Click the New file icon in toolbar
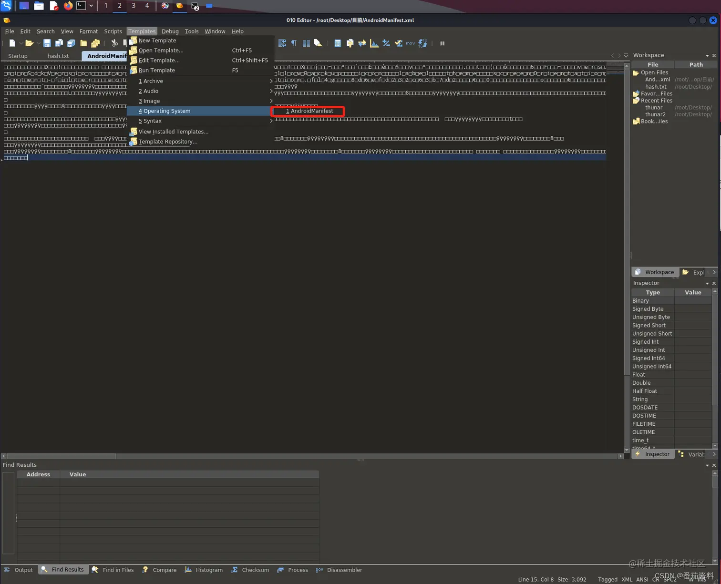This screenshot has width=721, height=584. tap(12, 43)
